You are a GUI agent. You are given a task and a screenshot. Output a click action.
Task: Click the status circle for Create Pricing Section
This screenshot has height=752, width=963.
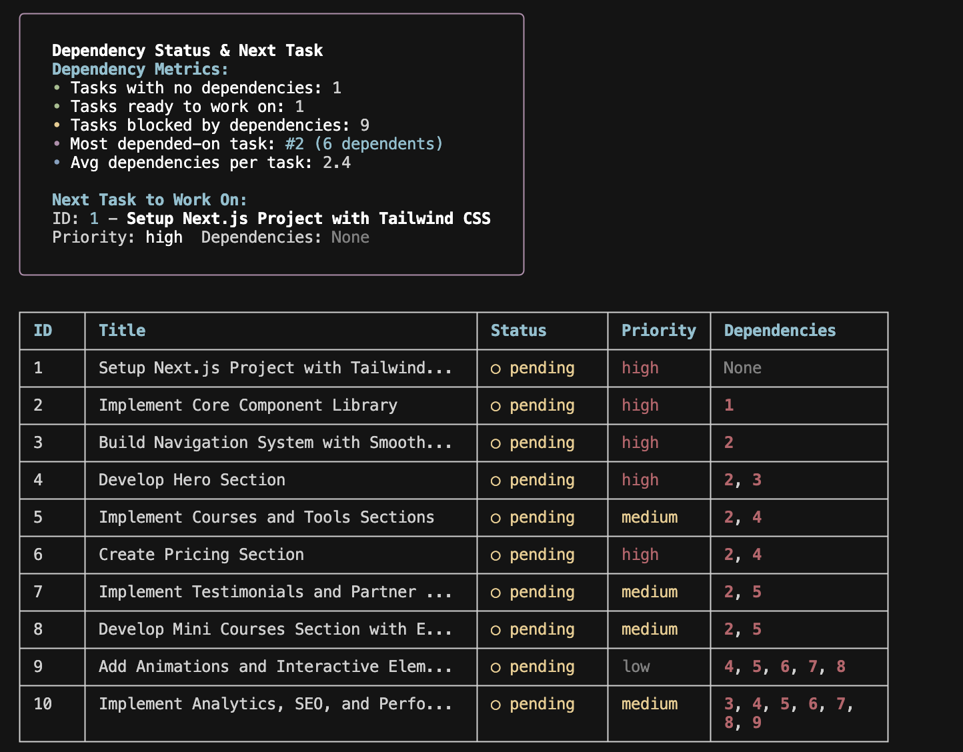pos(496,556)
